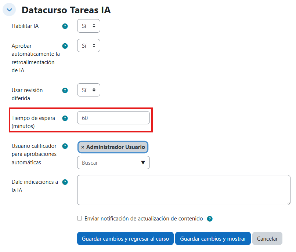Click Guardar cambios y regresar al curso
This screenshot has height=252, width=296.
125,238
